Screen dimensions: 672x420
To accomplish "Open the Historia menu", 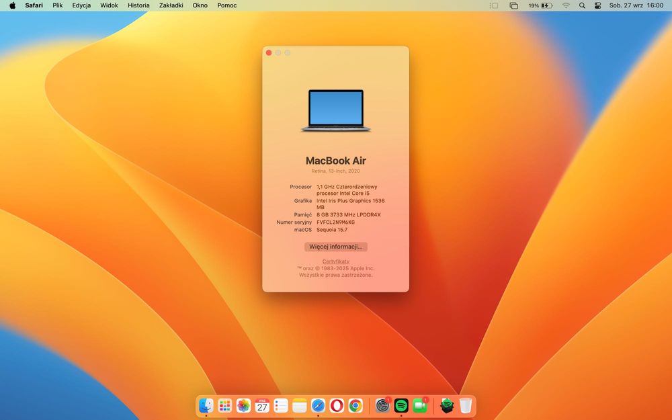I will 138,5.
